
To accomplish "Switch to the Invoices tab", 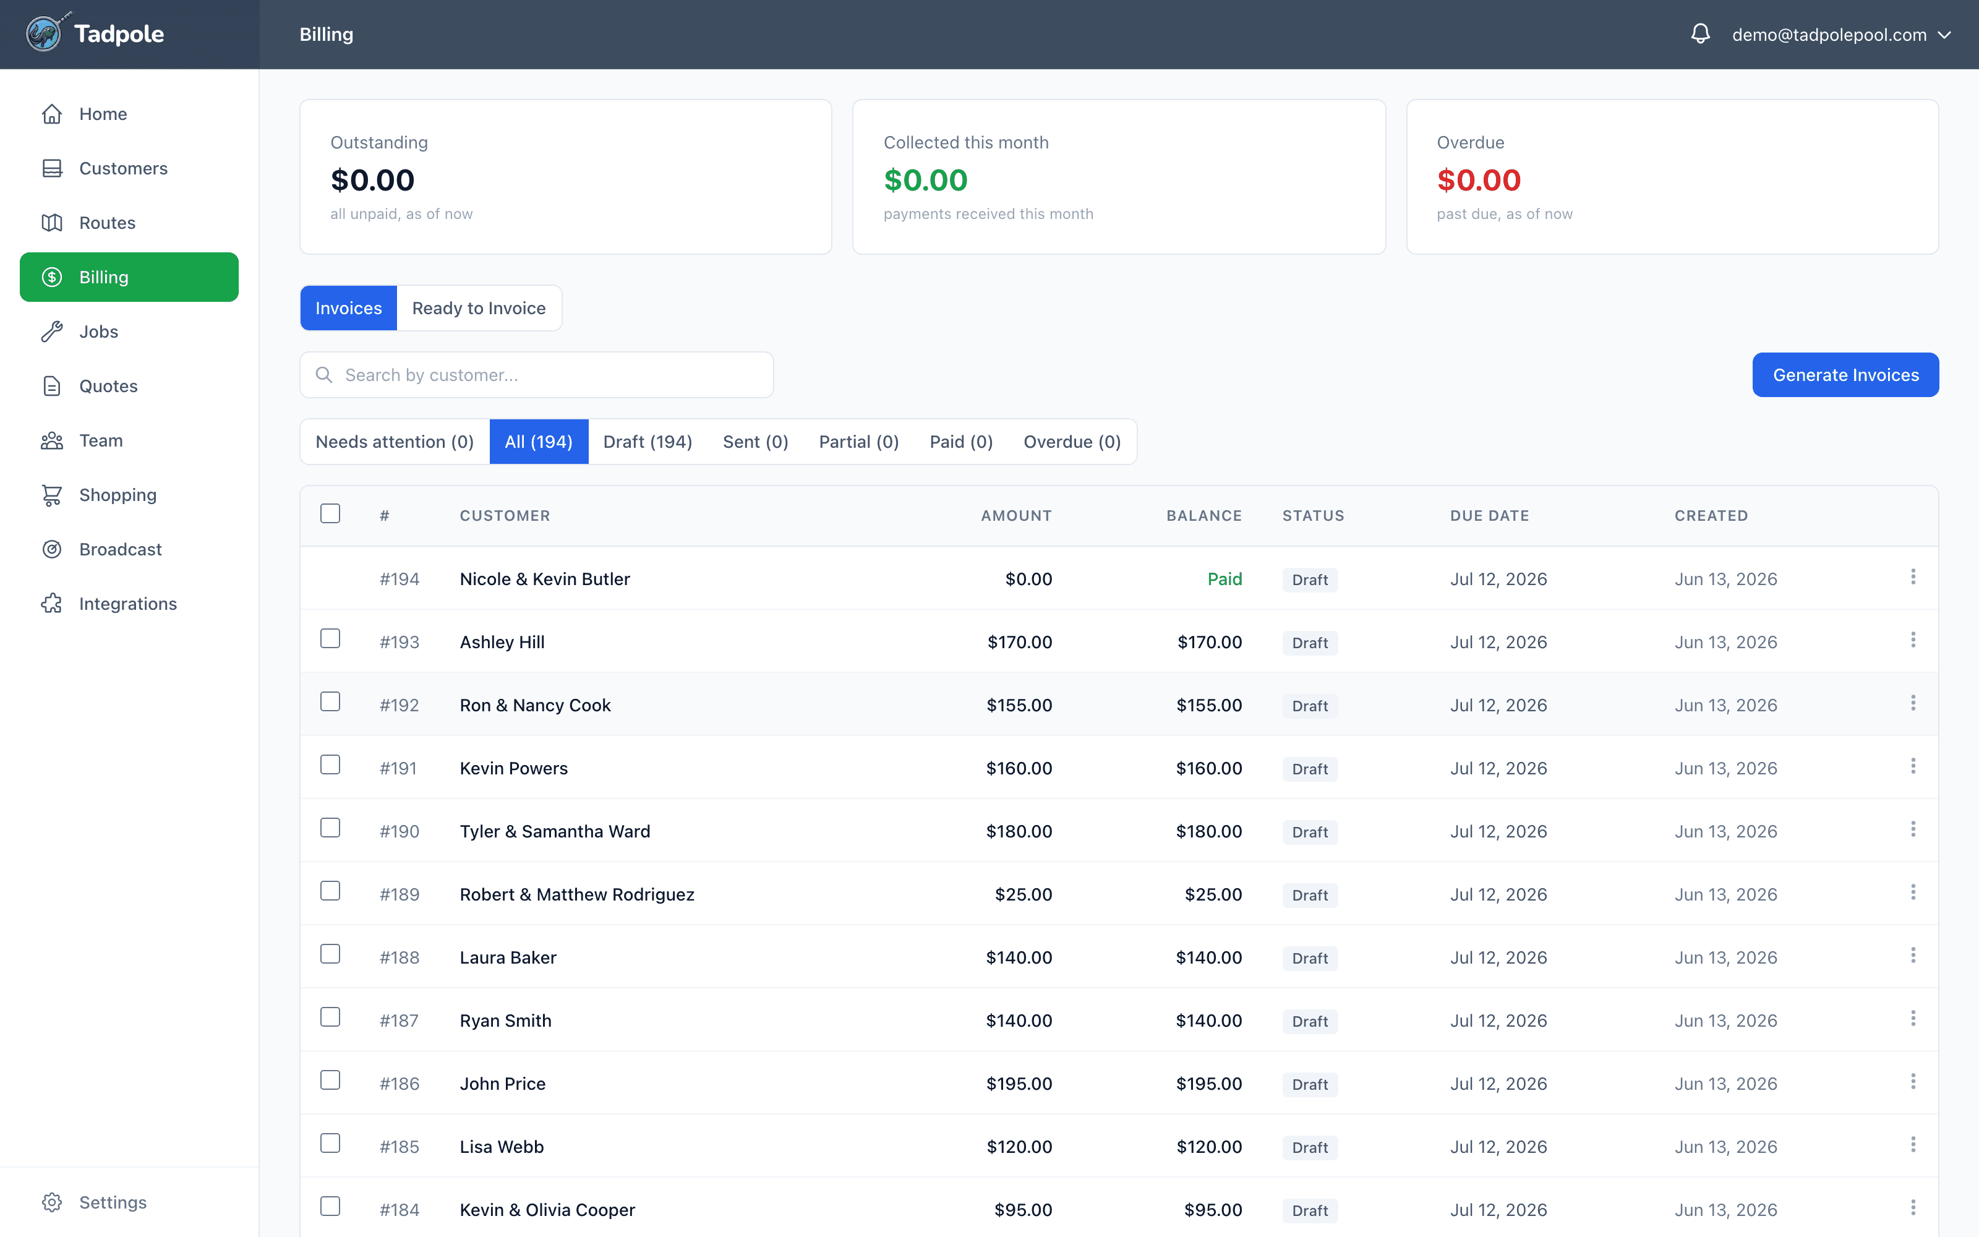I will tap(348, 307).
